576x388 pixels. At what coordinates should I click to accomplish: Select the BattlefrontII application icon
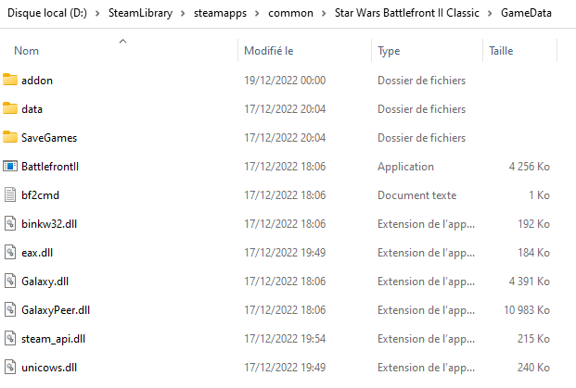tap(10, 167)
